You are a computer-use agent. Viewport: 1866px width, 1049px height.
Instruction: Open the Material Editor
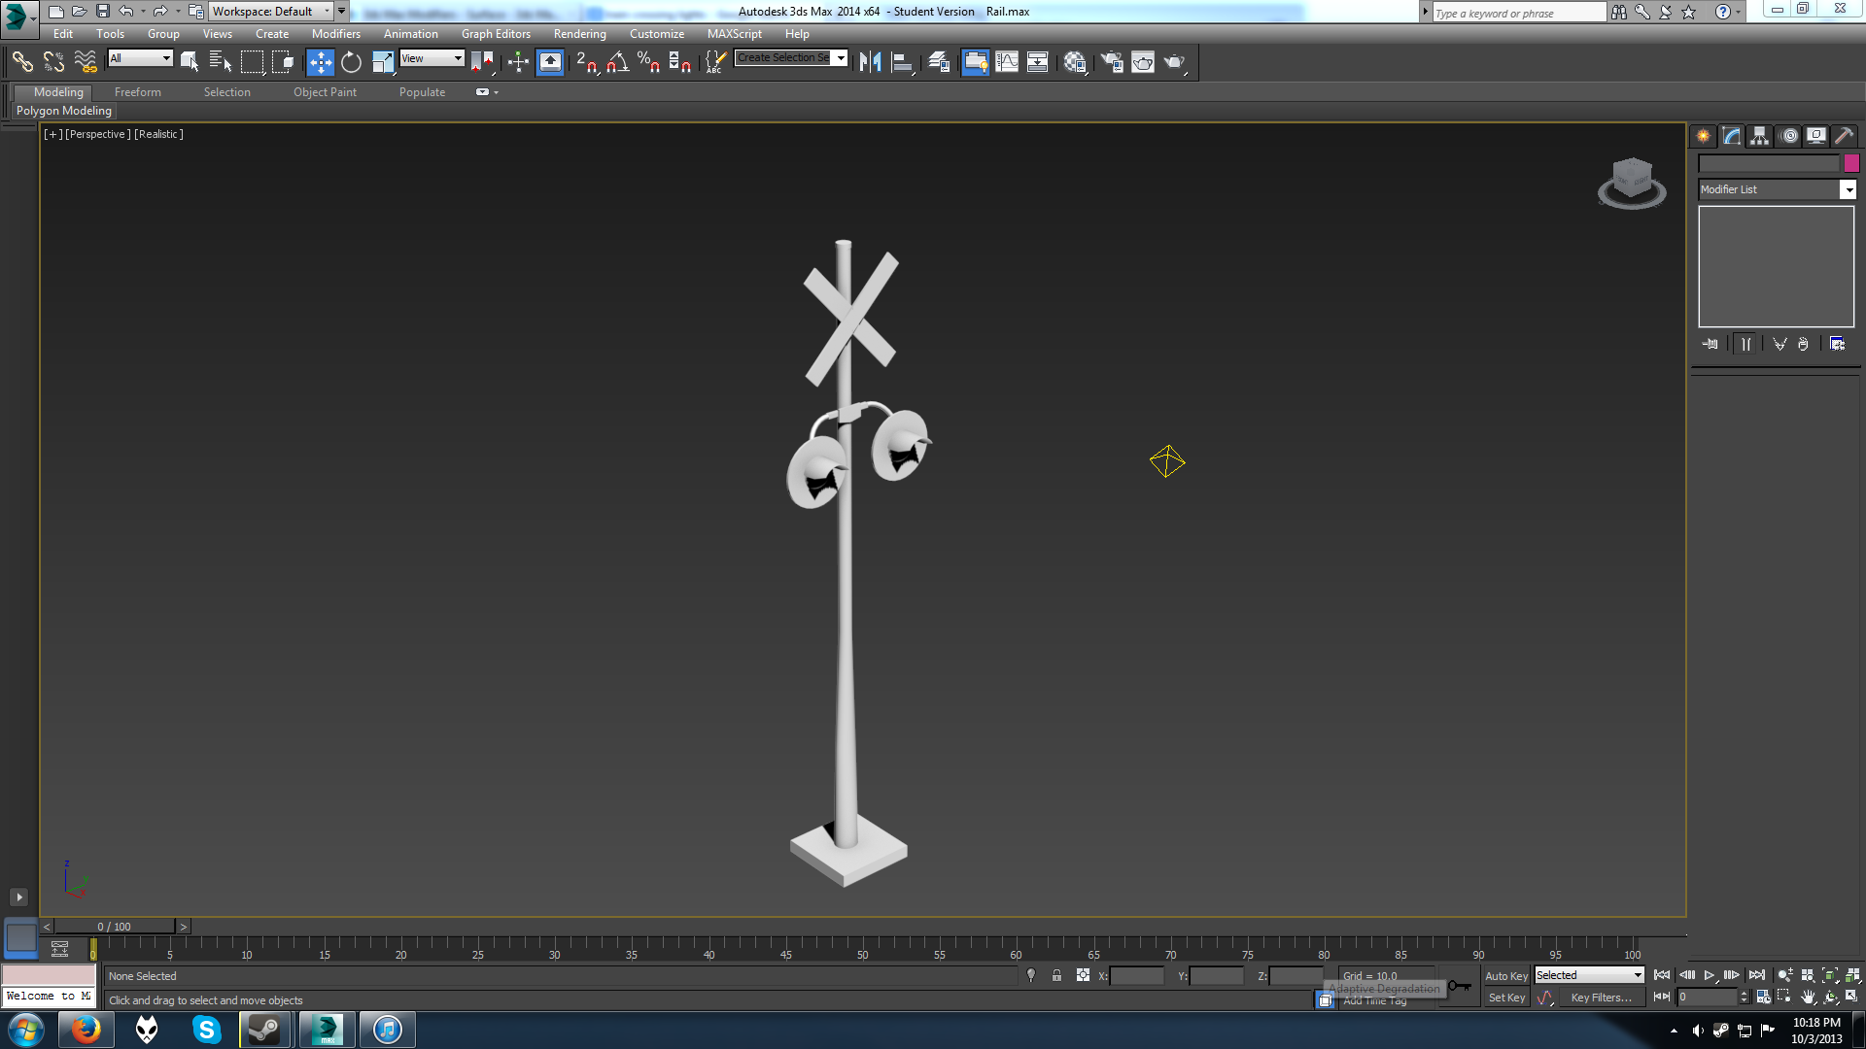(1074, 62)
